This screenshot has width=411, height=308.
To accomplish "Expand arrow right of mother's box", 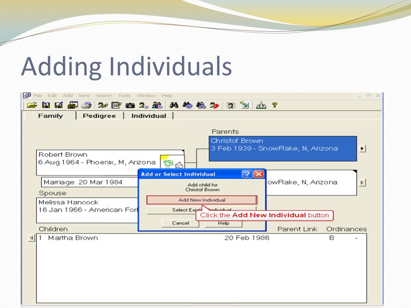I will [362, 182].
